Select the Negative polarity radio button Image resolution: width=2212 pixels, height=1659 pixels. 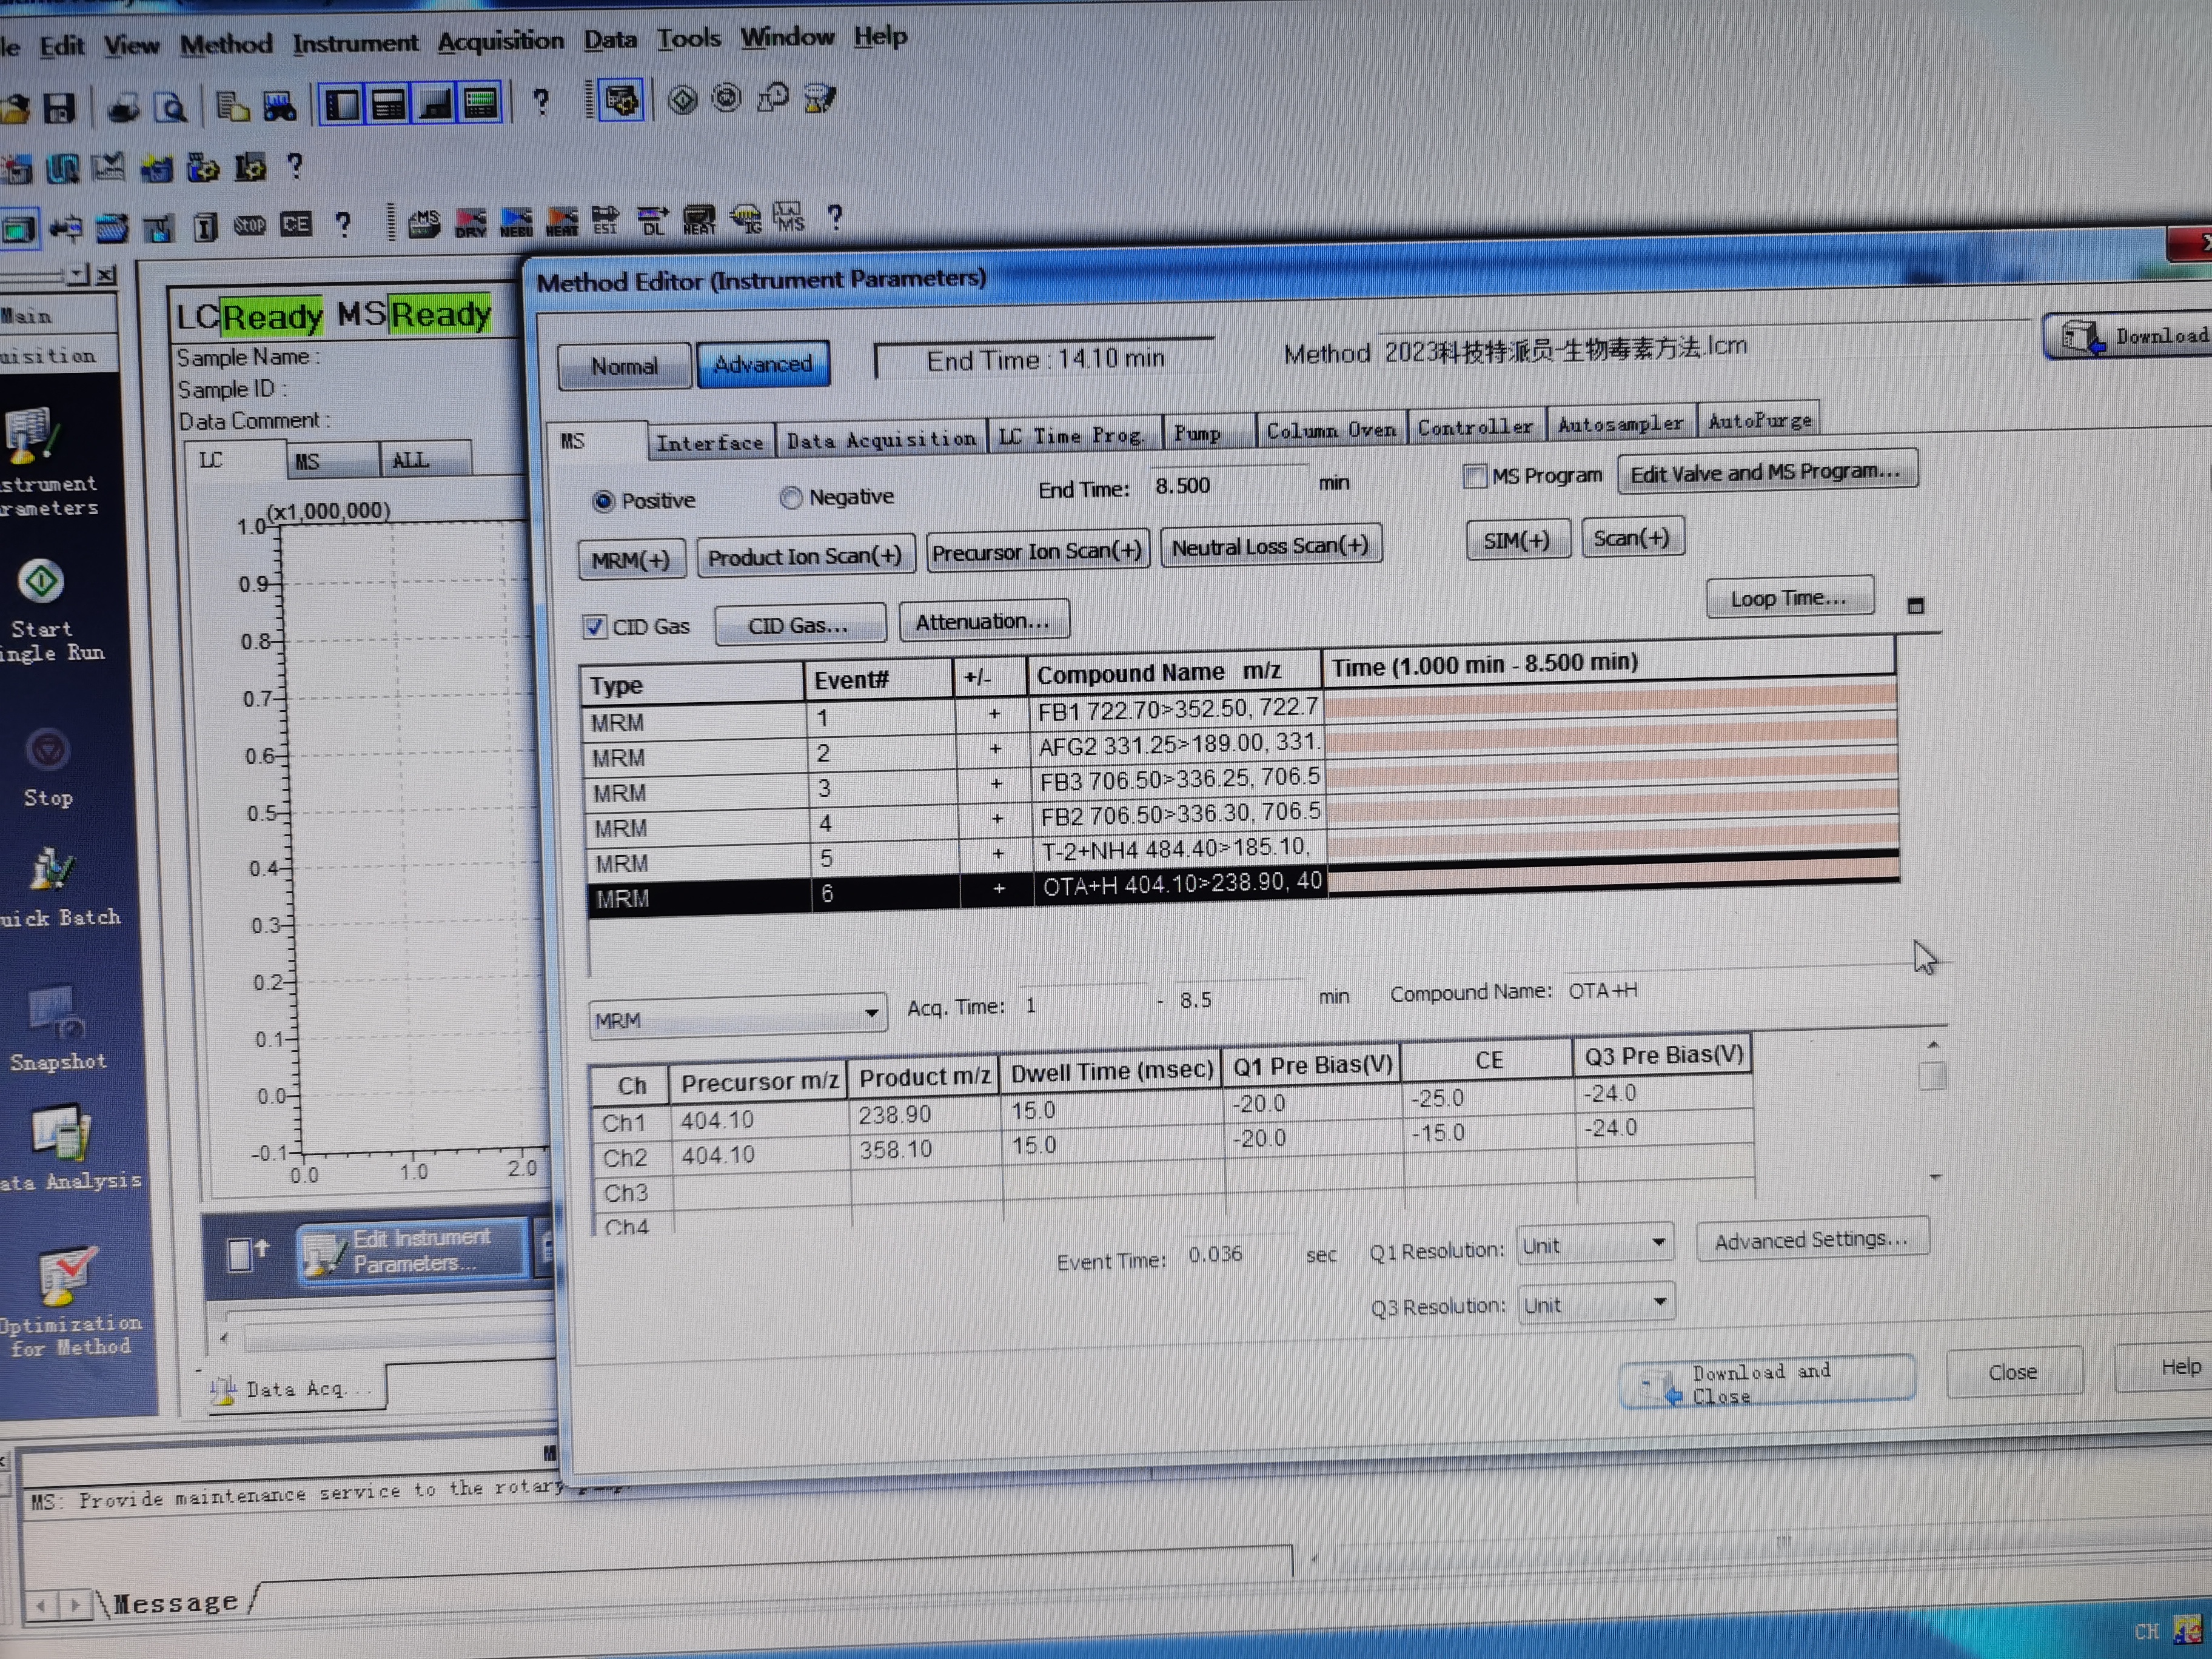click(x=791, y=497)
